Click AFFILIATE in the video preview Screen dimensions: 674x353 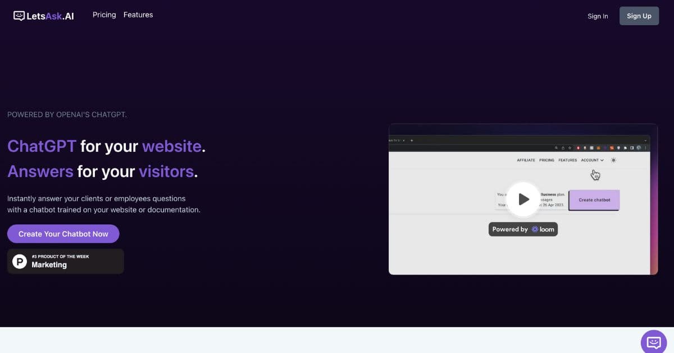[x=526, y=160]
